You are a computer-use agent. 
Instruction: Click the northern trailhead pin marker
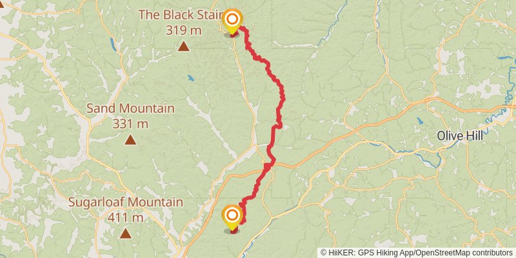pos(232,22)
